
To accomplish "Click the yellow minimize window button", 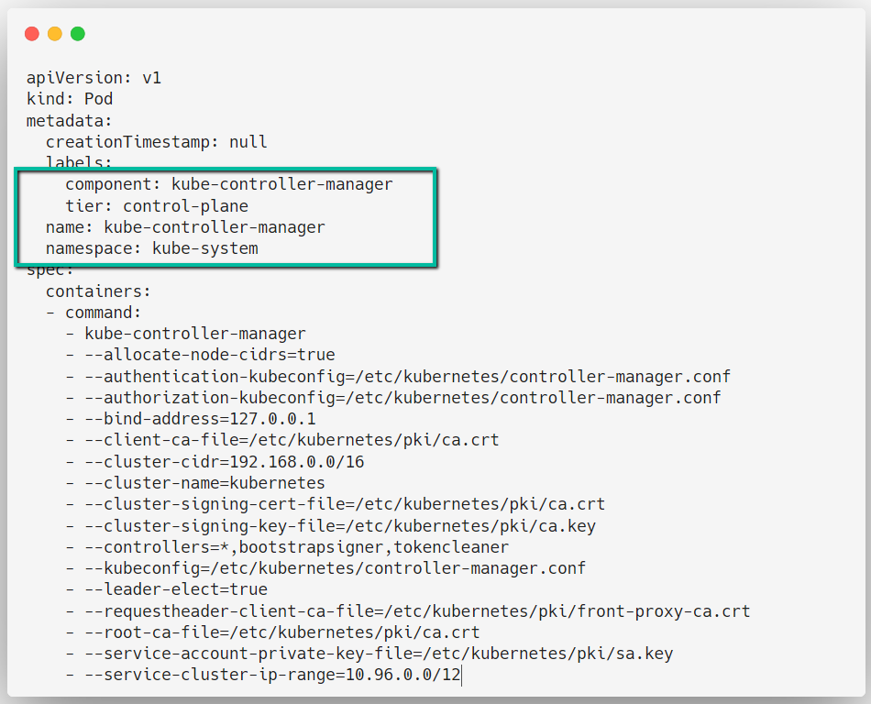I will pyautogui.click(x=55, y=33).
